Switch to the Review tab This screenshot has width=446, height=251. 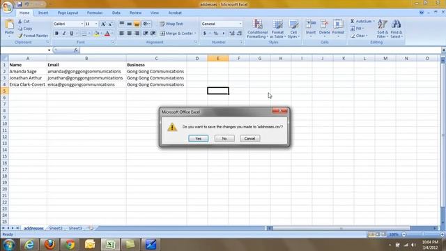point(135,13)
